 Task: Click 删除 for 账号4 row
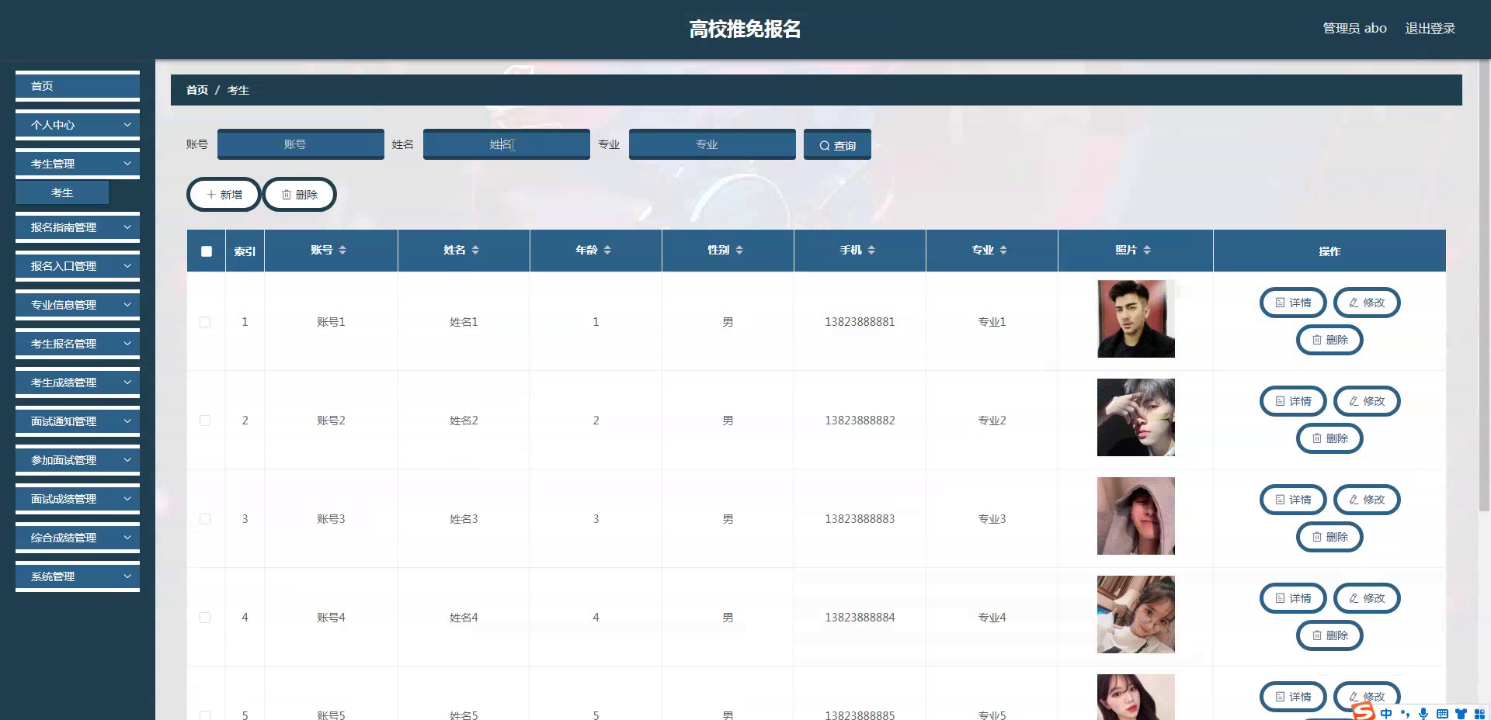[x=1329, y=635]
